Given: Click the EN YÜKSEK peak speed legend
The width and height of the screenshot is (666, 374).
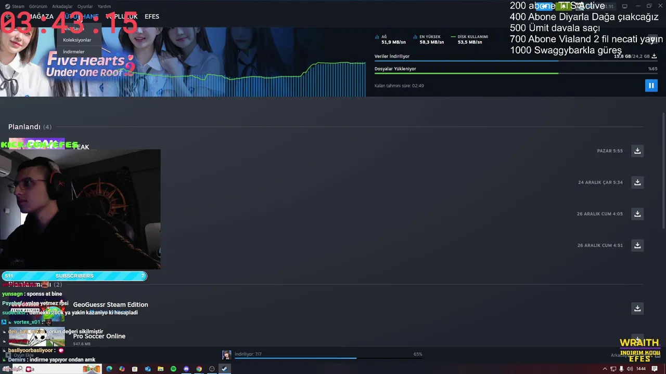Looking at the screenshot, I should point(429,39).
